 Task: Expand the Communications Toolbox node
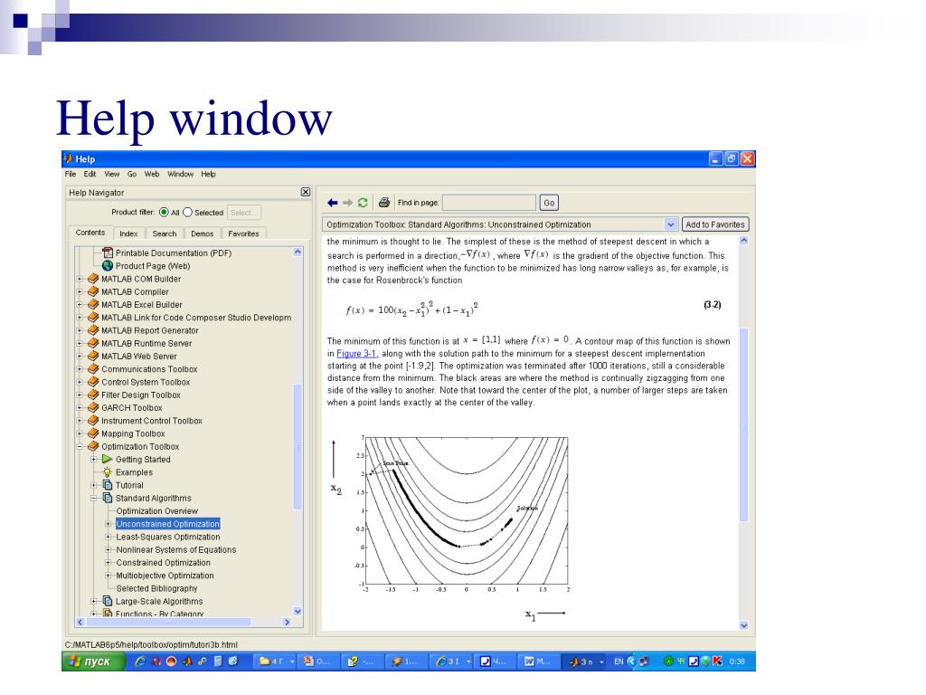(80, 369)
